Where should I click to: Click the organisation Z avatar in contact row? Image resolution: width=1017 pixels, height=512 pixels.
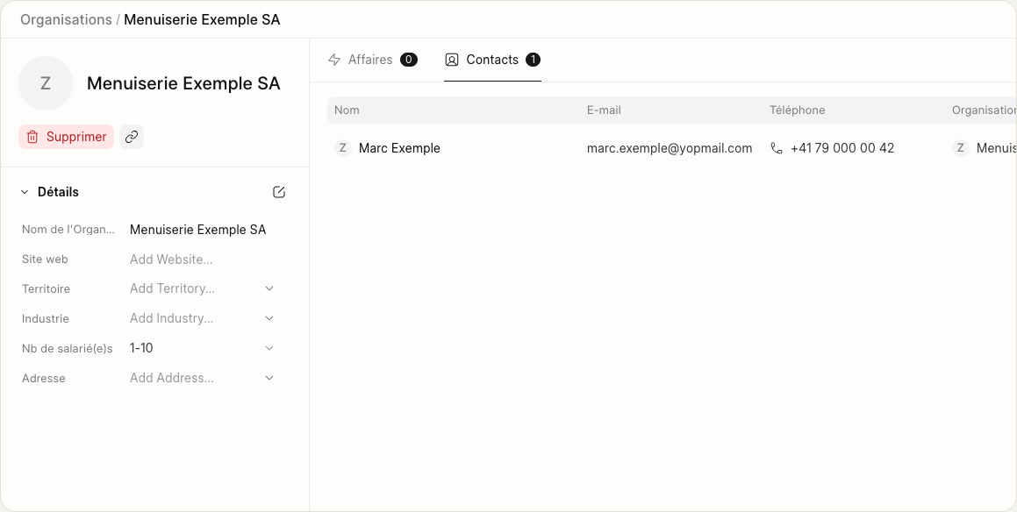(961, 148)
